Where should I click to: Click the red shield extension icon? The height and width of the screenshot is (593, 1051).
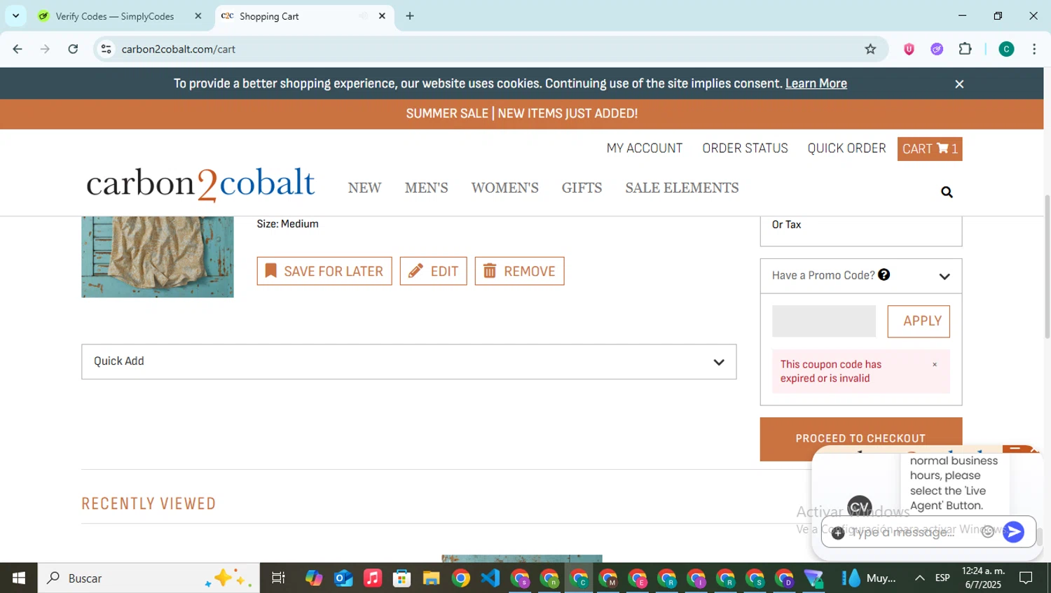coord(909,49)
